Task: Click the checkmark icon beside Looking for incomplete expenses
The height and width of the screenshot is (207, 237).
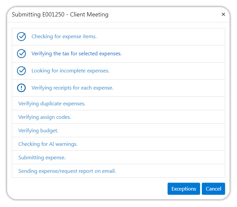Action: 21,71
